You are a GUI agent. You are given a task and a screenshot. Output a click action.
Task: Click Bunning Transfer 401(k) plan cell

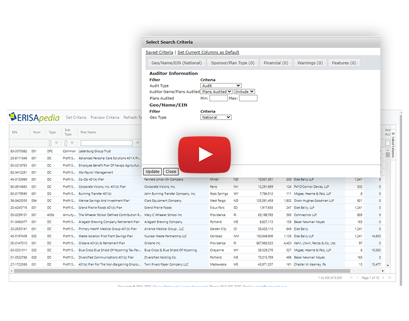95,194
